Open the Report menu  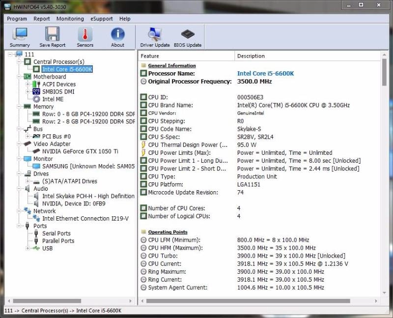click(x=42, y=19)
